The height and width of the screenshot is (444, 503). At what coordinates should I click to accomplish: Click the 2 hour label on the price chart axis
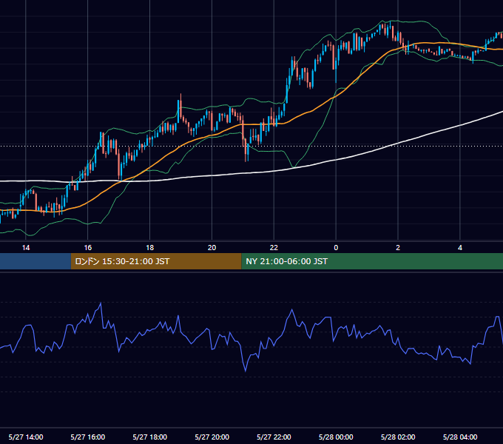(x=398, y=248)
